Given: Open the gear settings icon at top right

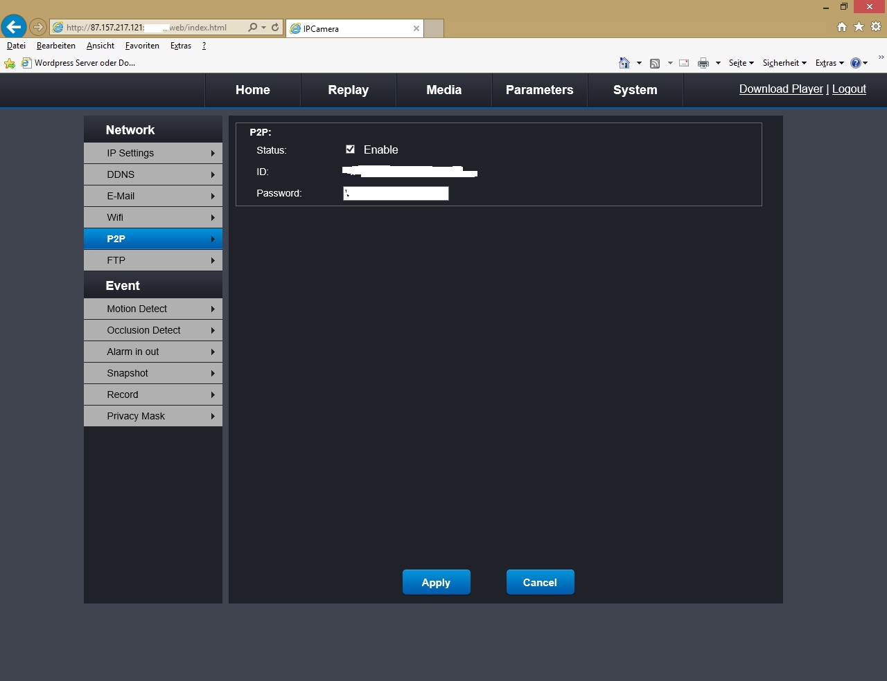Looking at the screenshot, I should click(x=876, y=26).
